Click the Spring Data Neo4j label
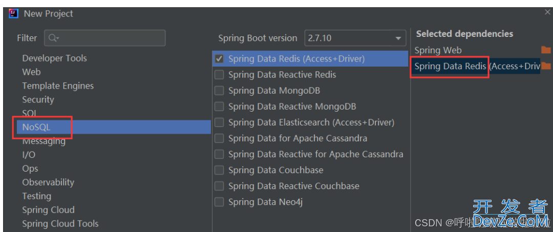553x232 pixels. (x=265, y=202)
